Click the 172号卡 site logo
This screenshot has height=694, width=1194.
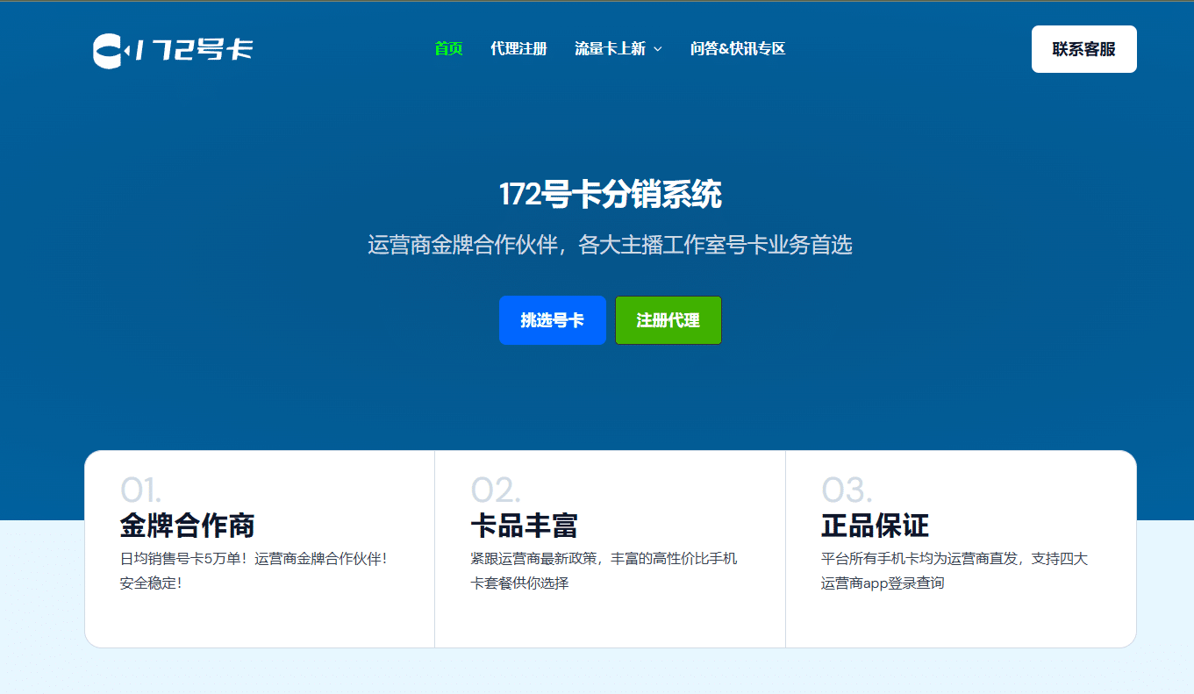click(173, 50)
